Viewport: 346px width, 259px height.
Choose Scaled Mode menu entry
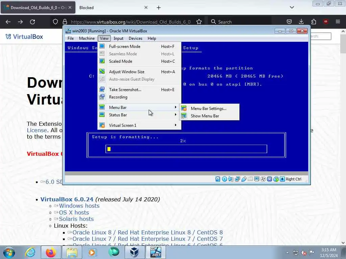139,61
